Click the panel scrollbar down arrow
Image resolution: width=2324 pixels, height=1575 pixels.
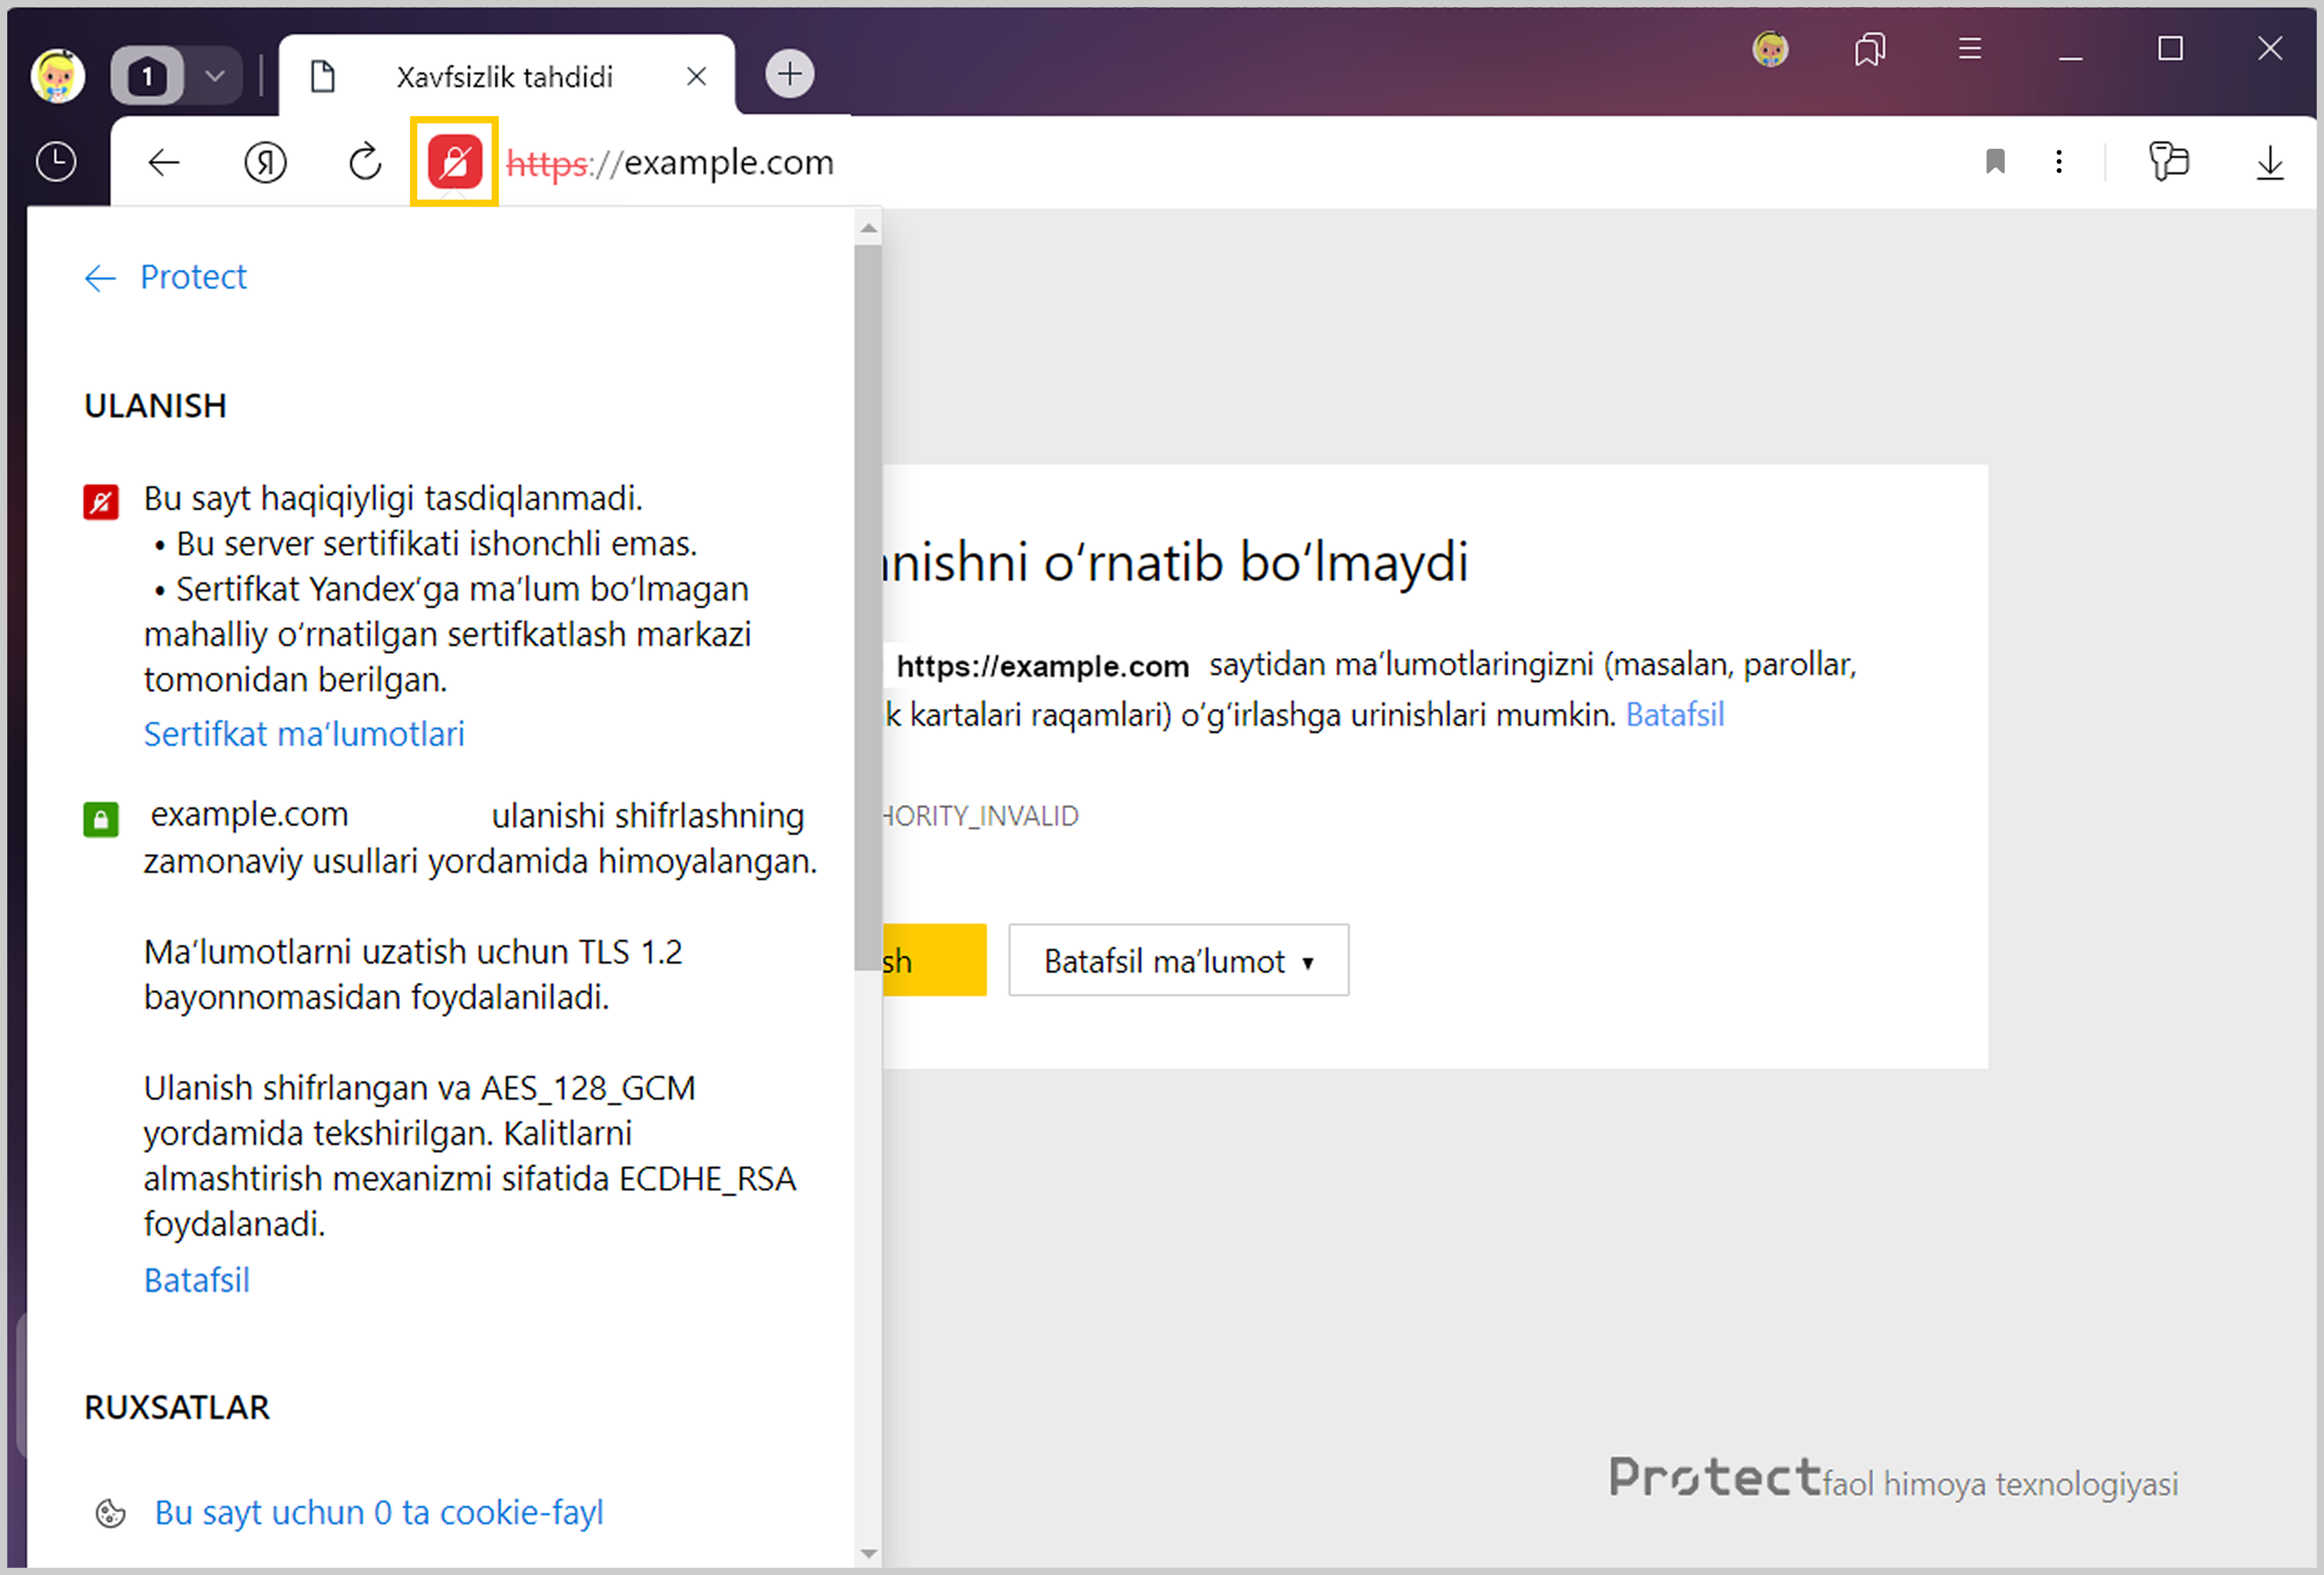pos(868,1553)
